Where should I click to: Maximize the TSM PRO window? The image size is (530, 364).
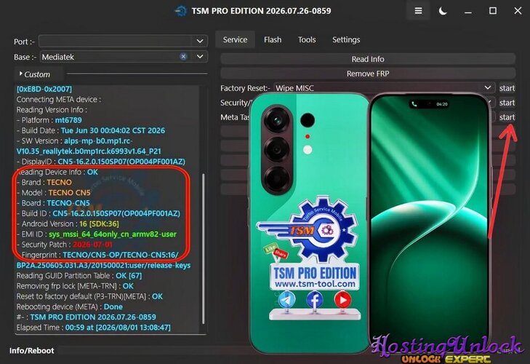tap(493, 11)
